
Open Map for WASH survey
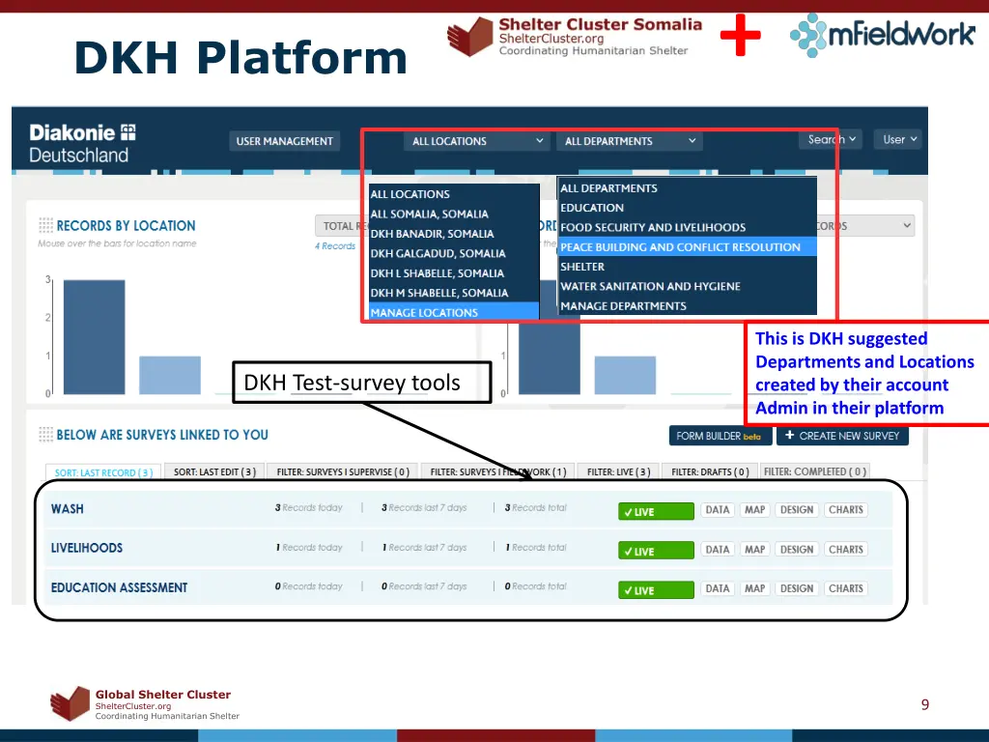click(754, 510)
